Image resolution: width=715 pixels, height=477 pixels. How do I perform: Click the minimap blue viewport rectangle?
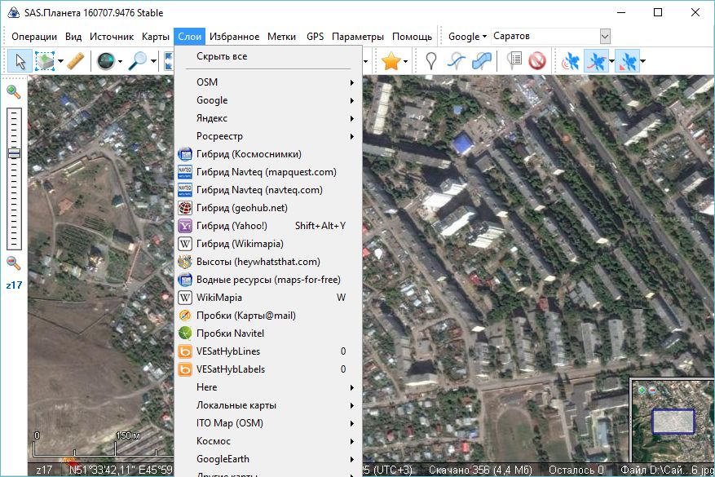click(x=673, y=422)
